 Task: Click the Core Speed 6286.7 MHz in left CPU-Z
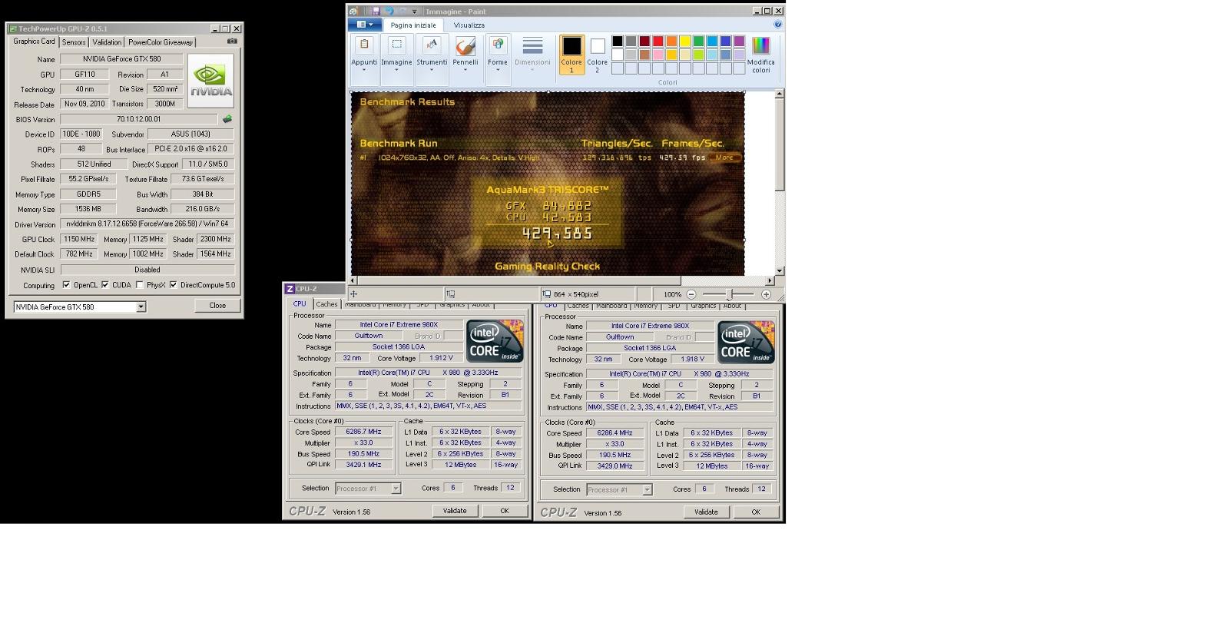pyautogui.click(x=364, y=432)
